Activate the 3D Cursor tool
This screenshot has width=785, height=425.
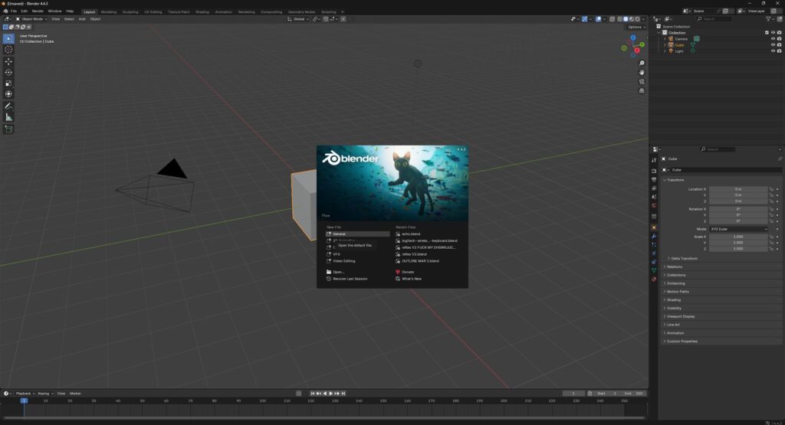(x=8, y=50)
